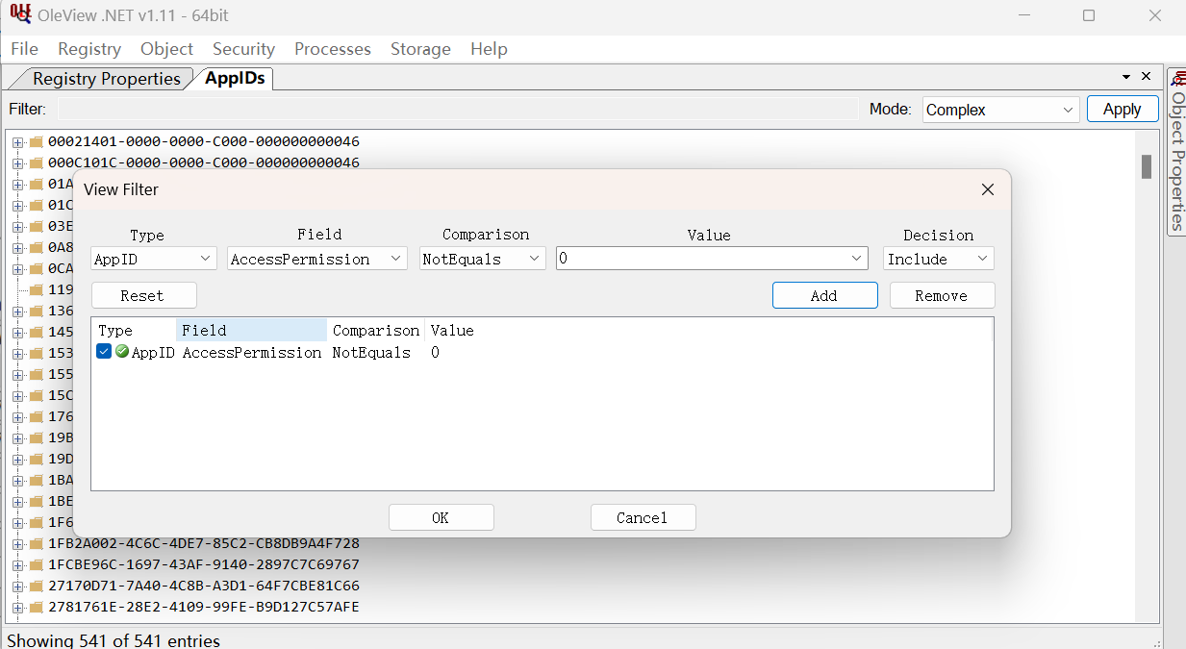Open the Security menu
The height and width of the screenshot is (649, 1186).
tap(243, 49)
